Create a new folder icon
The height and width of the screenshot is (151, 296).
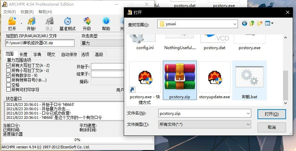pyautogui.click(x=260, y=24)
